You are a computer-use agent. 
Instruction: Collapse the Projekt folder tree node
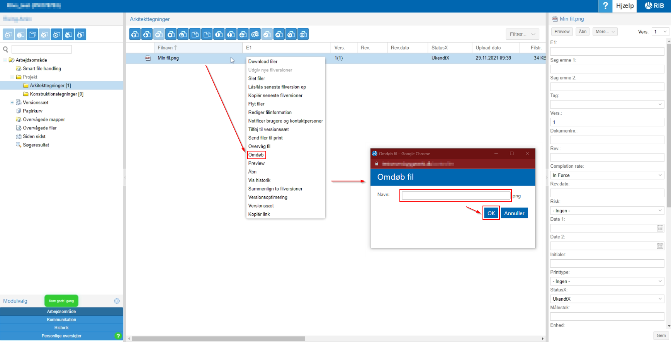coord(12,77)
